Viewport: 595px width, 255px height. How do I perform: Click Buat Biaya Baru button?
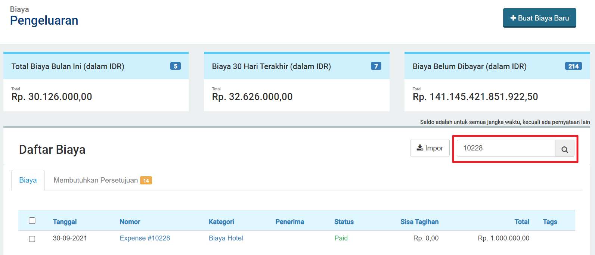[x=539, y=18]
